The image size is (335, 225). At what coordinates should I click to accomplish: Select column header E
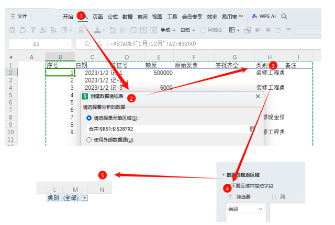[159, 57]
